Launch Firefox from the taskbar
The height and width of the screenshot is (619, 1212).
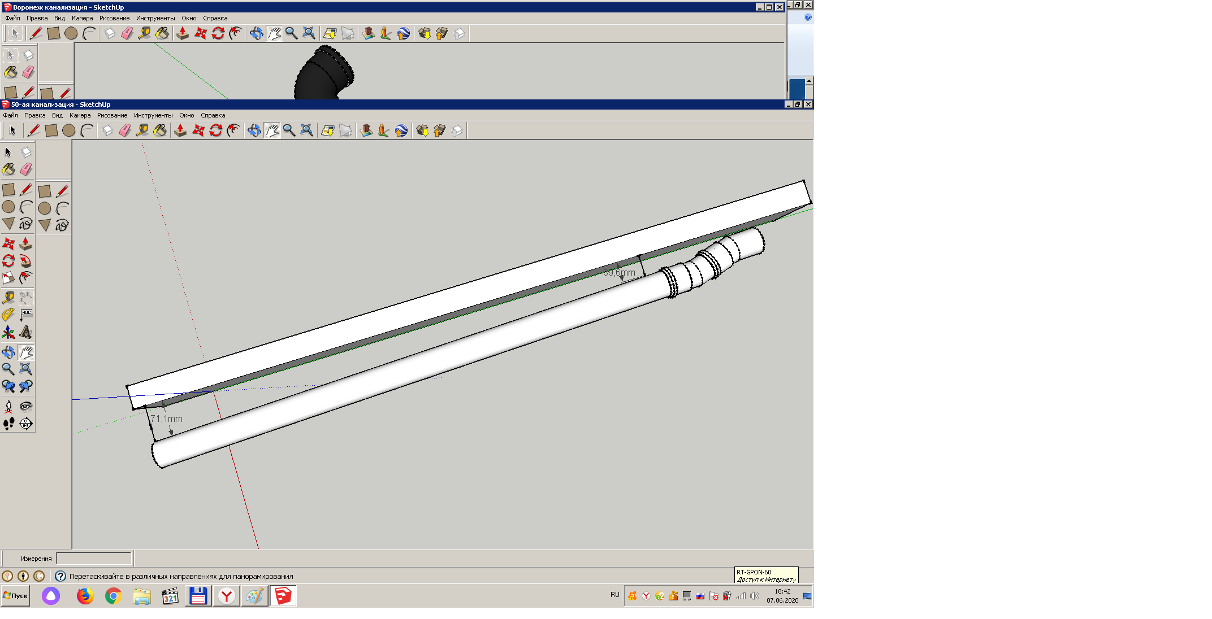[85, 596]
